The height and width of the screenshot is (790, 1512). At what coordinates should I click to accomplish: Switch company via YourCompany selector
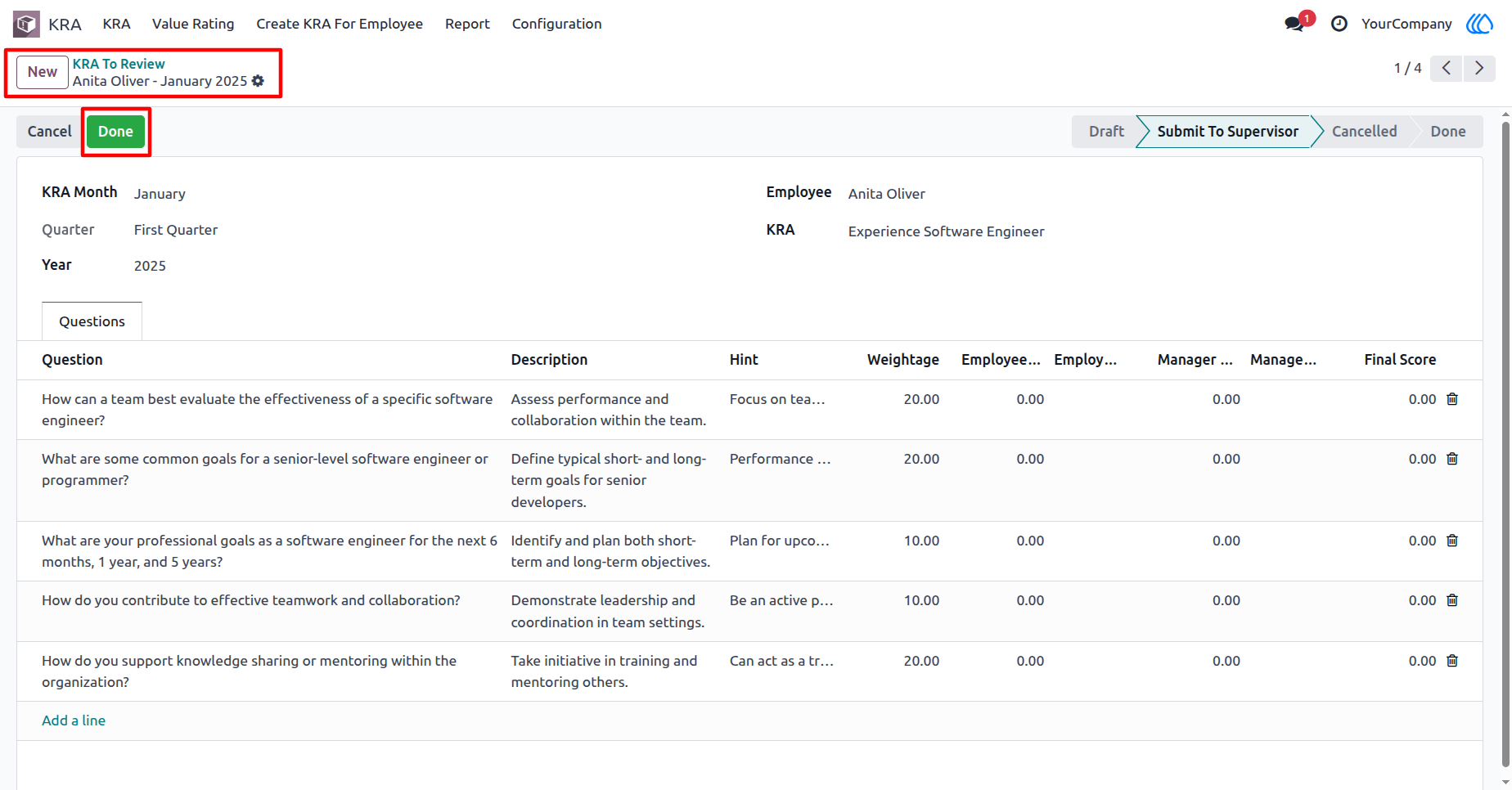tap(1406, 24)
